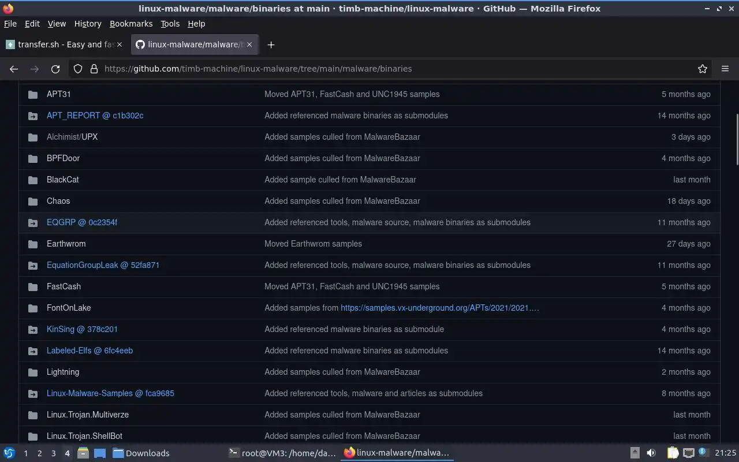This screenshot has height=462, width=739.
Task: Open commit 'Moved Earthwrom samples'
Action: point(313,244)
